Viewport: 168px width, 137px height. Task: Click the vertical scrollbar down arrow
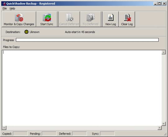click(x=164, y=124)
